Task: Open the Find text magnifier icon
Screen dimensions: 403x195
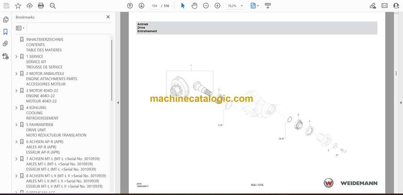Action: tap(53, 6)
